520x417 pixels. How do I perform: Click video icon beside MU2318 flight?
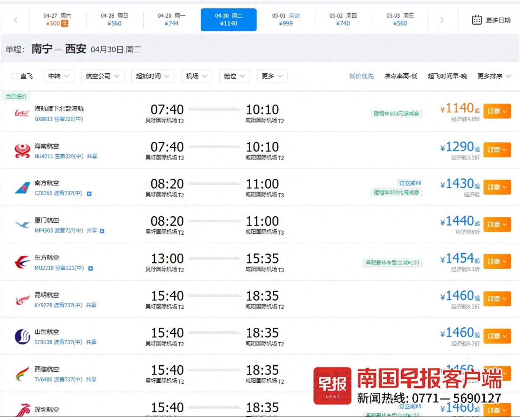coord(91,268)
